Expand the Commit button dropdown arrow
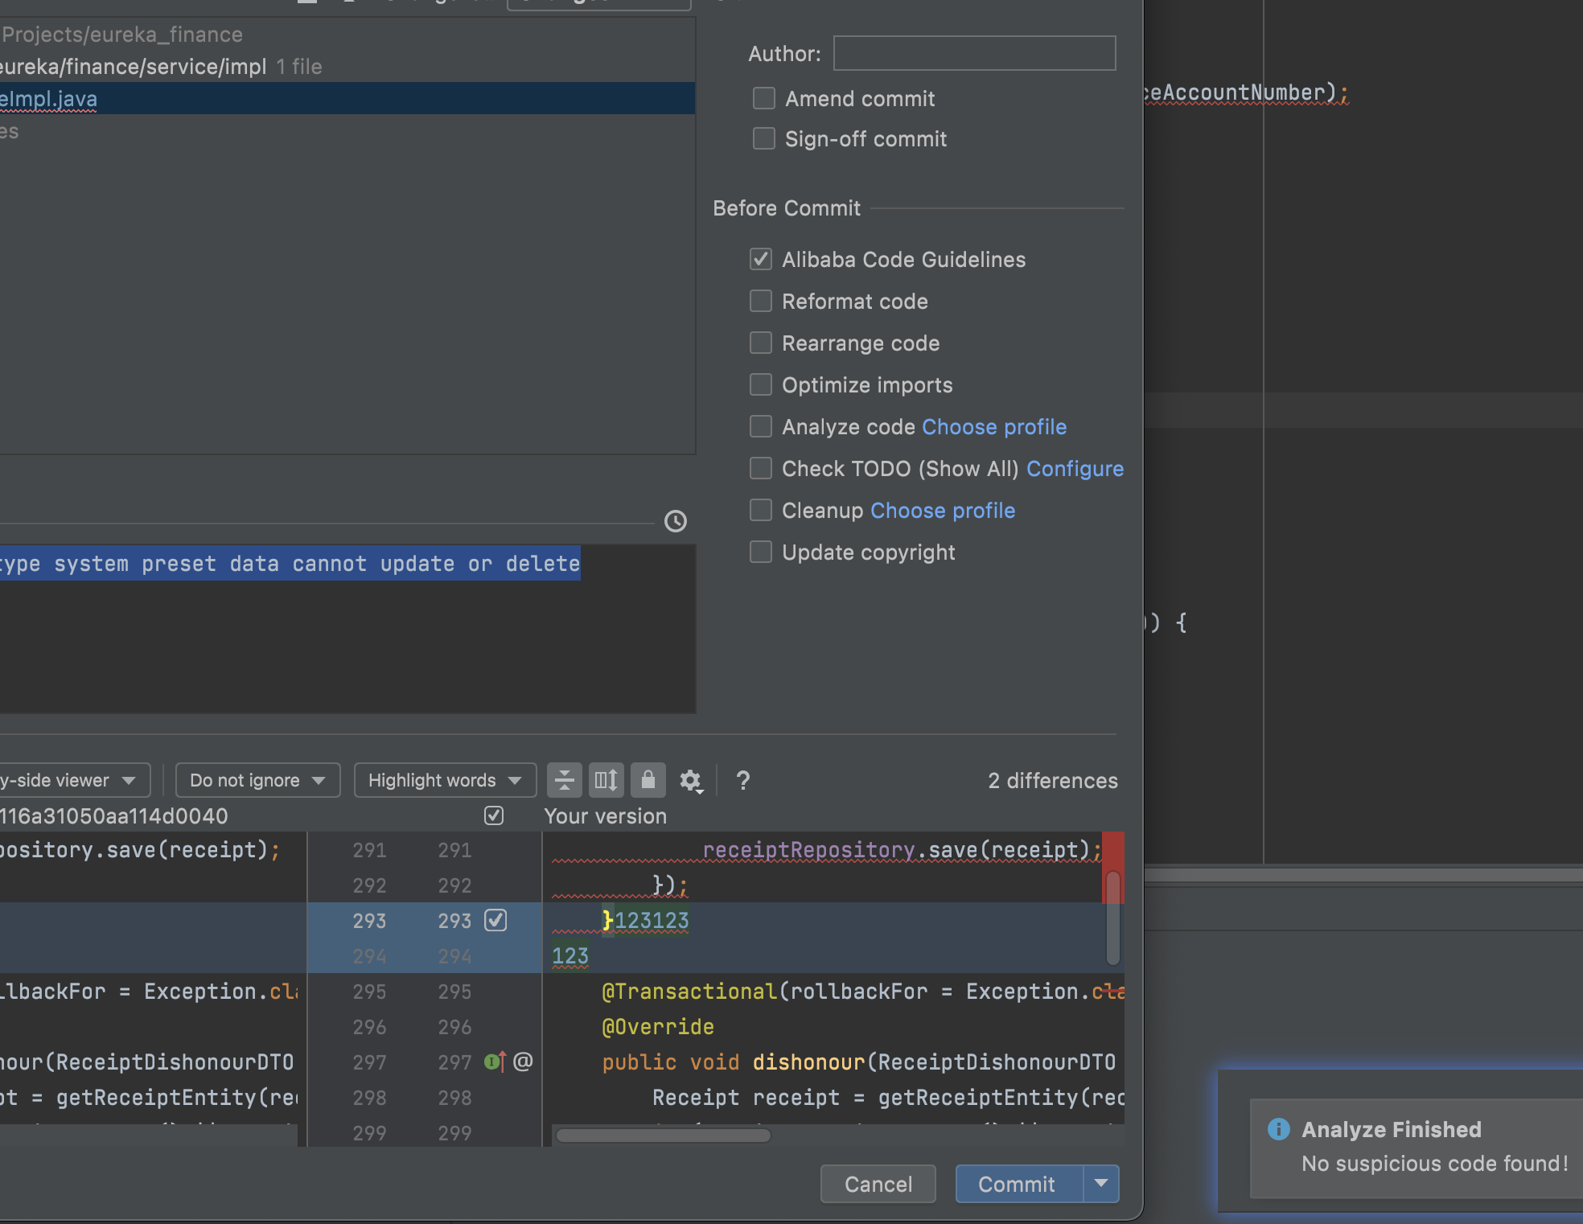The width and height of the screenshot is (1583, 1224). [x=1100, y=1184]
